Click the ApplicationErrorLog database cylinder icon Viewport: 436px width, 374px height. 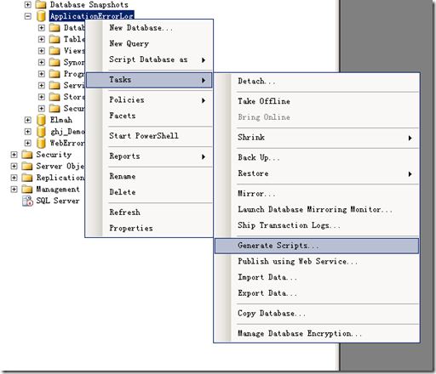coord(41,16)
